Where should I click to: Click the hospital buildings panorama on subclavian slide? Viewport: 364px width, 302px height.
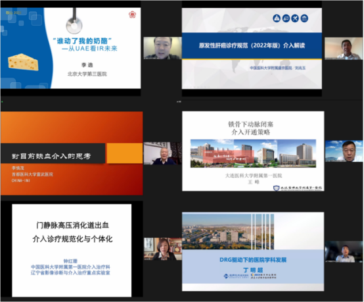point(253,153)
